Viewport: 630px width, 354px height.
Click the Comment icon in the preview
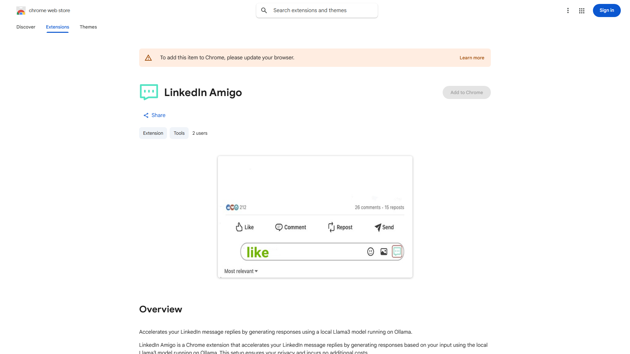point(279,227)
